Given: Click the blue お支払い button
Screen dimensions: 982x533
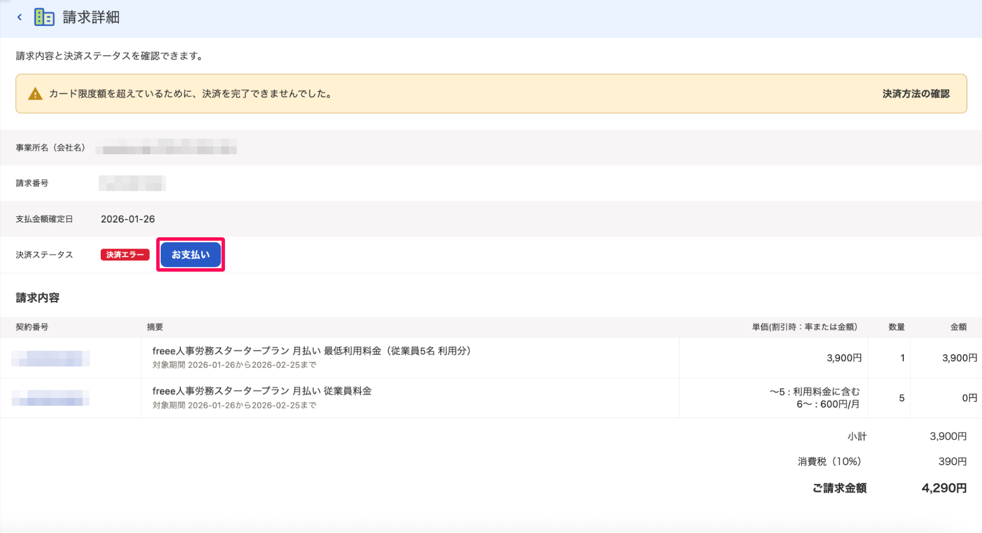Looking at the screenshot, I should tap(191, 254).
